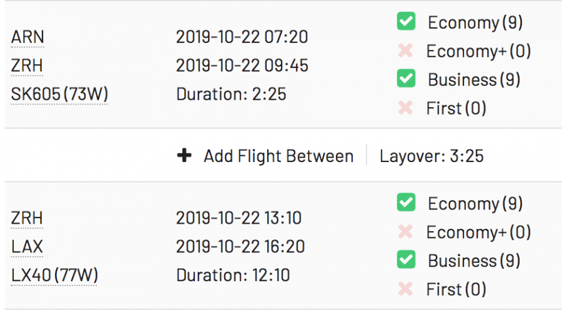Click the red X beside First for SK605
The image size is (562, 311).
click(406, 108)
